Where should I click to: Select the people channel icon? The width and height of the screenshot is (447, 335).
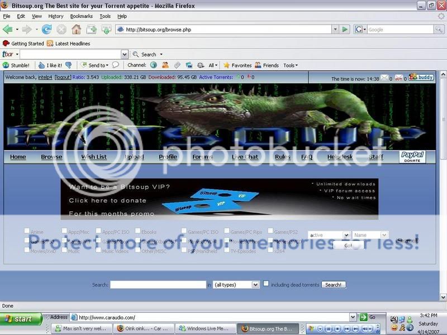point(165,65)
